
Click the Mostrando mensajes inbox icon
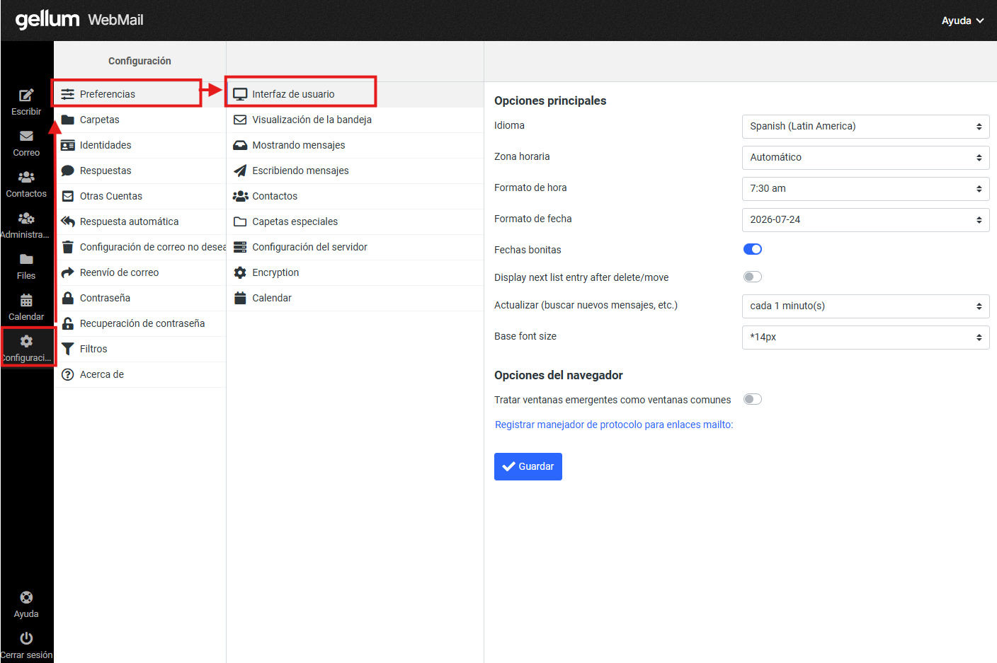pyautogui.click(x=240, y=145)
